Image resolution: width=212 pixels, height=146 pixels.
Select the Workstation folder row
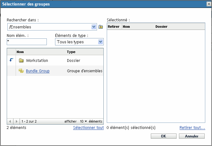[x=55, y=61]
